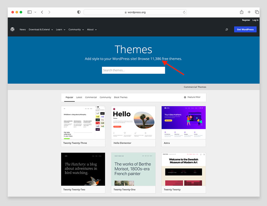267x206 pixels.
Task: Click the Twenty Twenty-Two theme name
Action: coord(74,189)
